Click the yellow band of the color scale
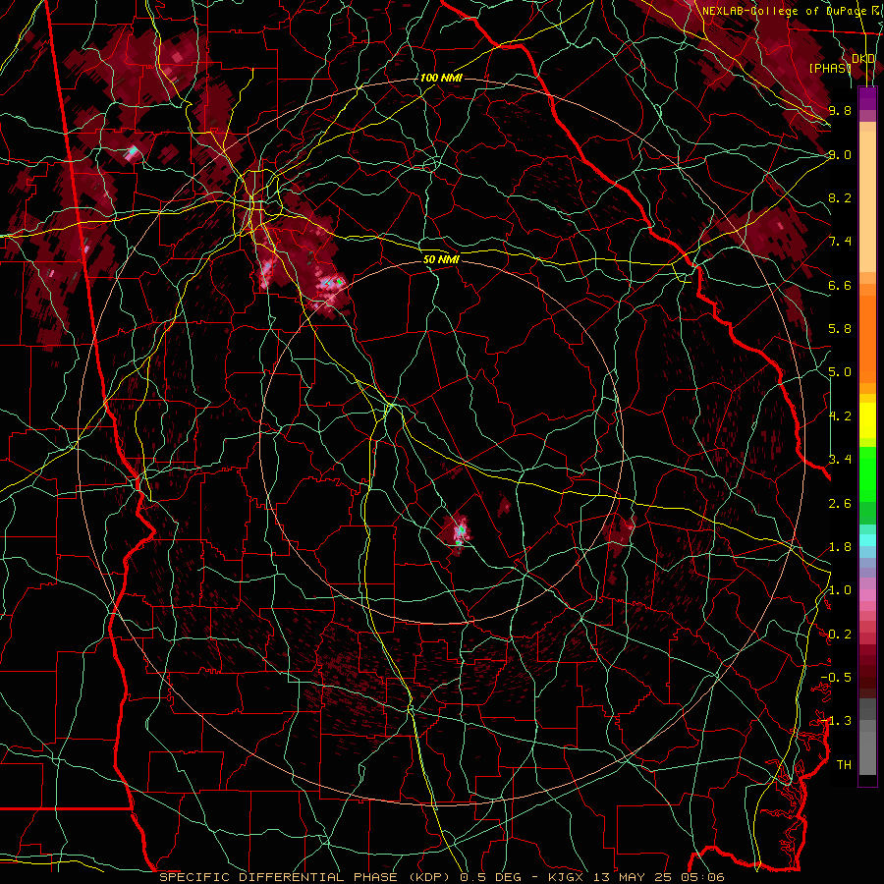Viewport: 884px width, 884px height. pos(867,421)
